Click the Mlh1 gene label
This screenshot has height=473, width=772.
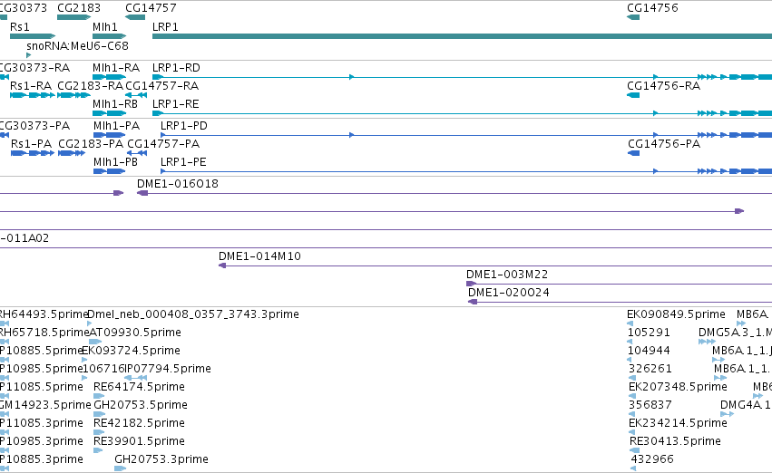click(x=105, y=26)
